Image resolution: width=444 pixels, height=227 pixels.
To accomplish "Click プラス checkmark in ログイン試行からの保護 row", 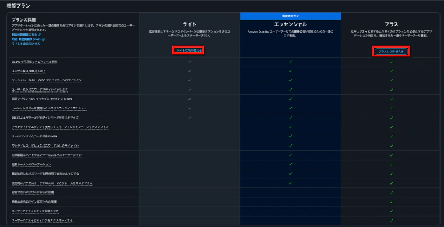I will pyautogui.click(x=392, y=201).
